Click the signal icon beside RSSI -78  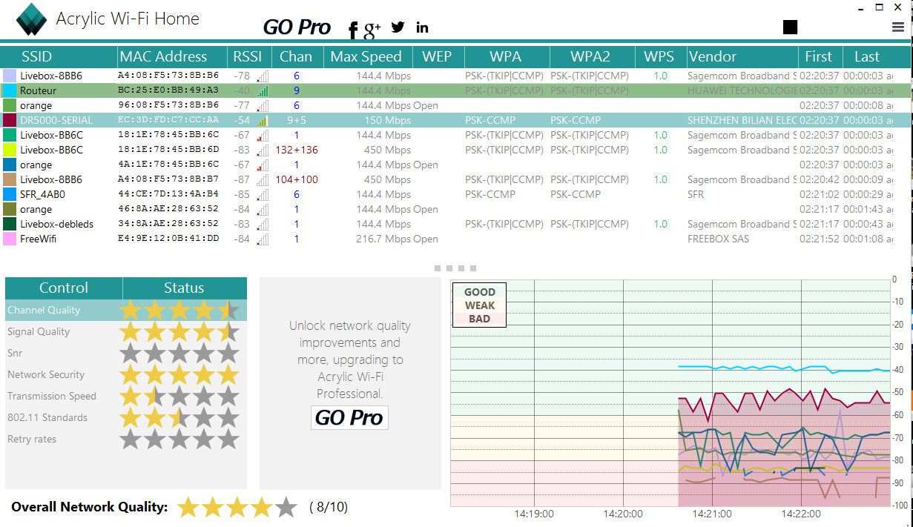(x=263, y=76)
